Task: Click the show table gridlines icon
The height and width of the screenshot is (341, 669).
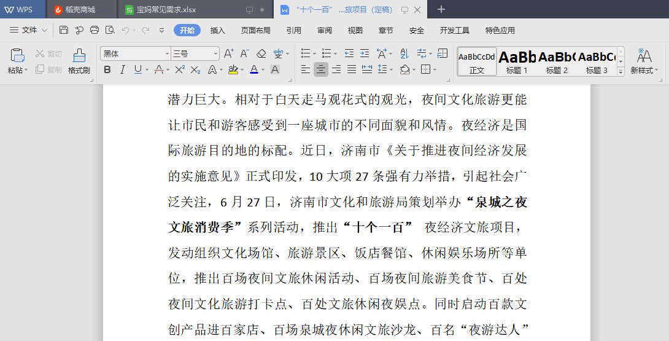Action: click(443, 53)
